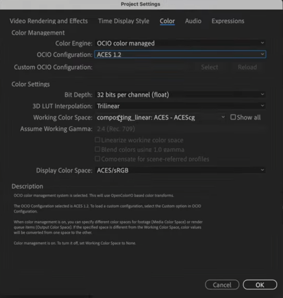The width and height of the screenshot is (283, 298).
Task: Go to the Expressions tab
Action: (228, 21)
